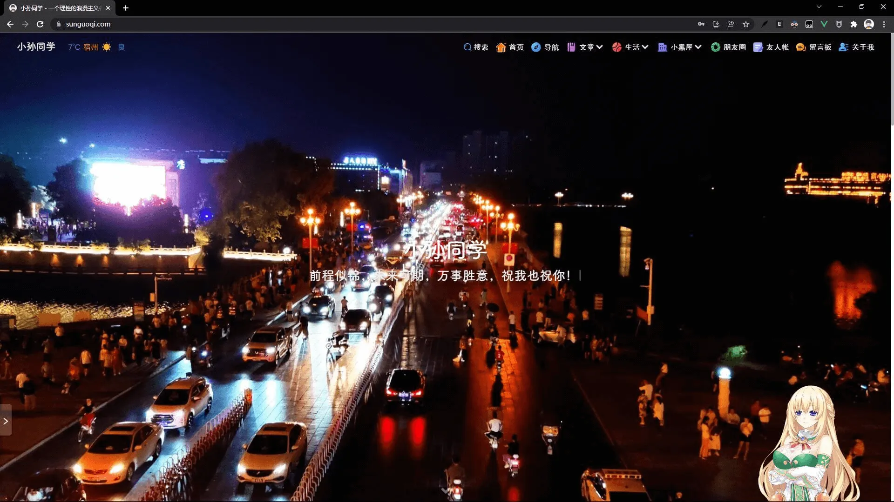
Task: Open 朋友圈 friends circle page
Action: tap(728, 47)
